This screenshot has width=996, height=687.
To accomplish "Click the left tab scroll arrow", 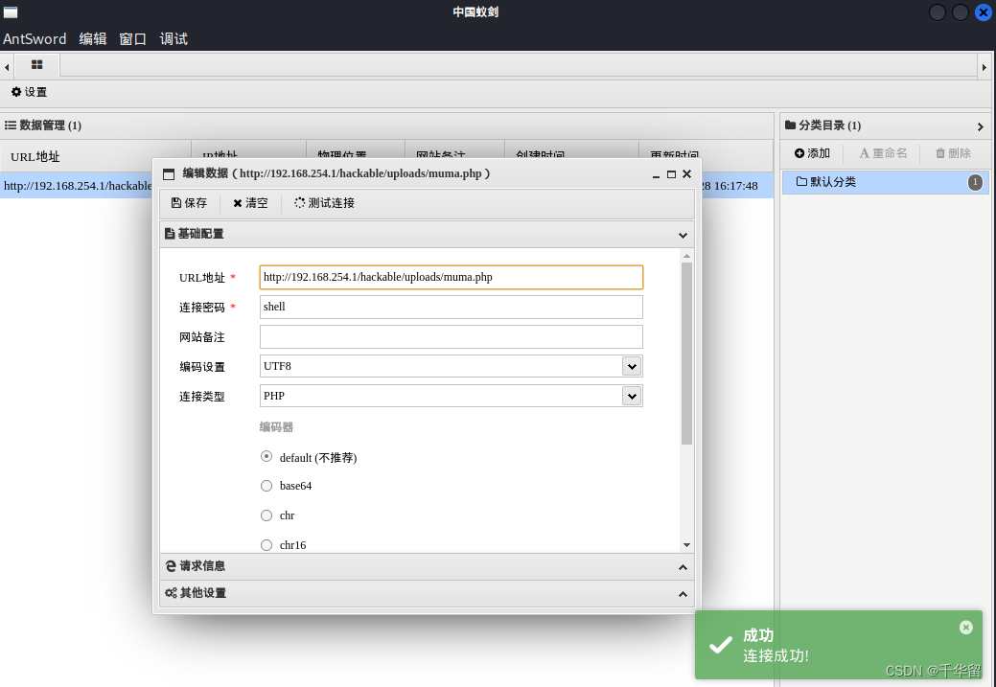I will click(x=7, y=67).
